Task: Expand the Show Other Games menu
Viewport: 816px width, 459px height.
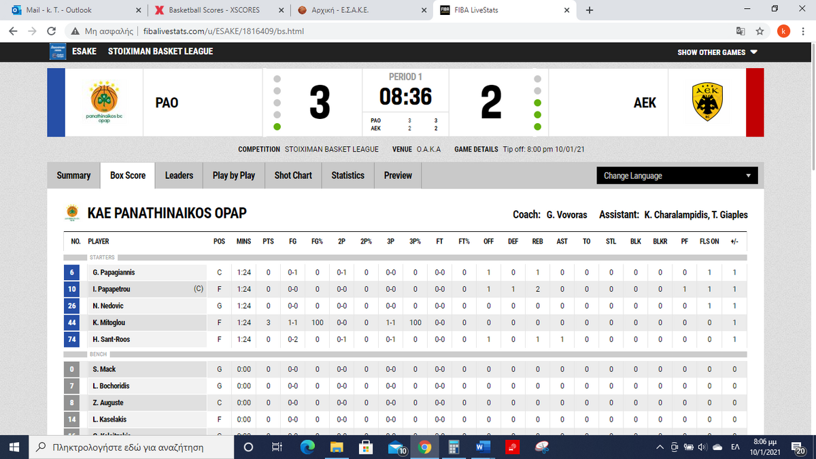Action: pyautogui.click(x=717, y=52)
